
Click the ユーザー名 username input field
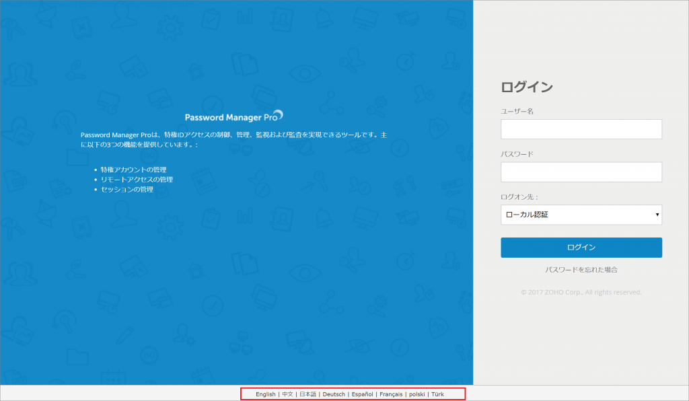tap(581, 129)
